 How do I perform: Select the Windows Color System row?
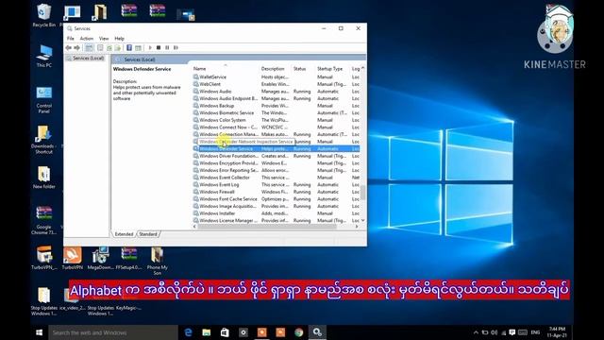coord(276,120)
